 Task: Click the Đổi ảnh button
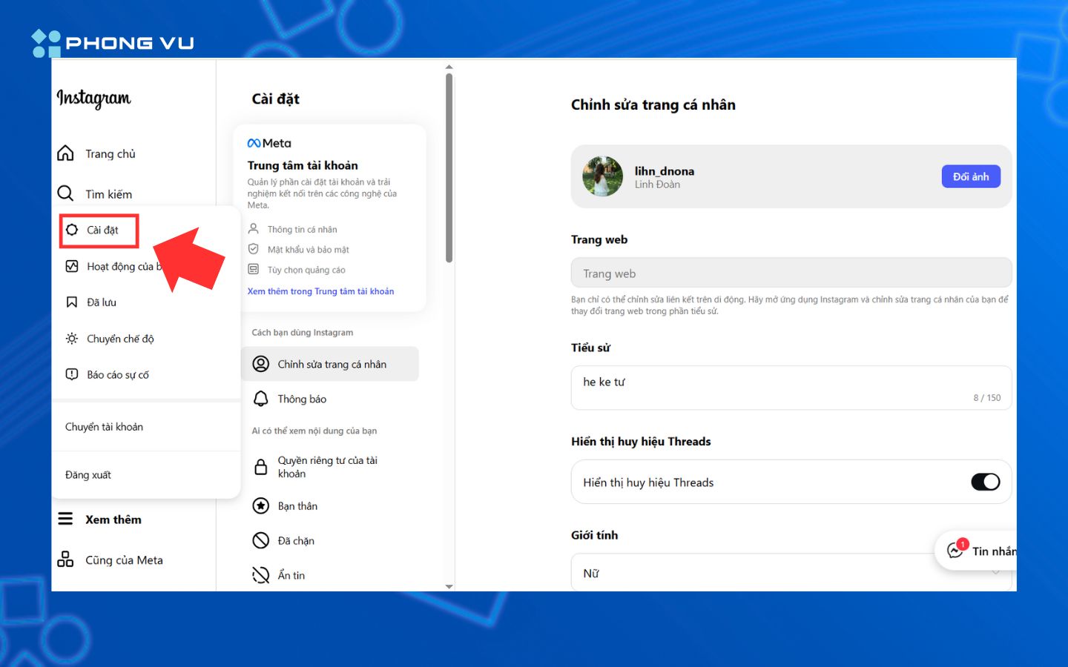[970, 176]
